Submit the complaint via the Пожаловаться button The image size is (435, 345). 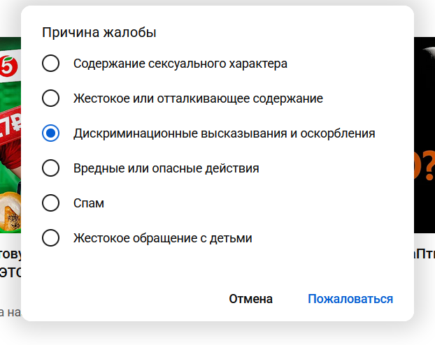coord(350,299)
